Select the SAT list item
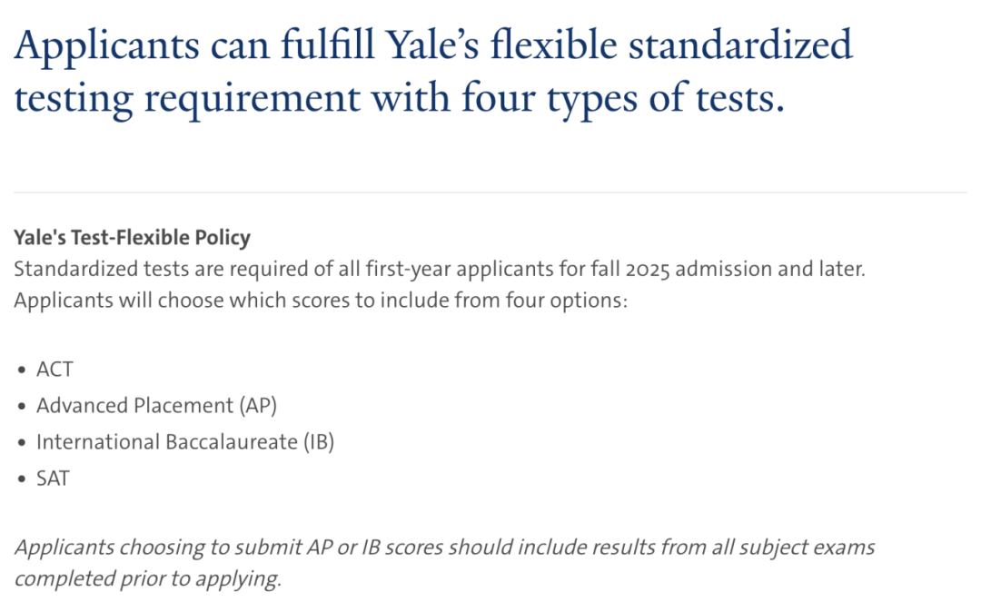The height and width of the screenshot is (602, 981). tap(53, 479)
